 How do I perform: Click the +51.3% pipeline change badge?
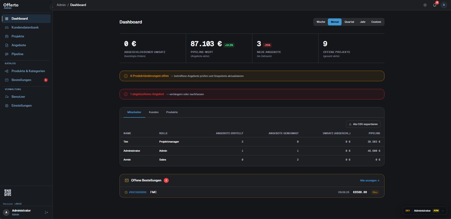click(x=229, y=45)
